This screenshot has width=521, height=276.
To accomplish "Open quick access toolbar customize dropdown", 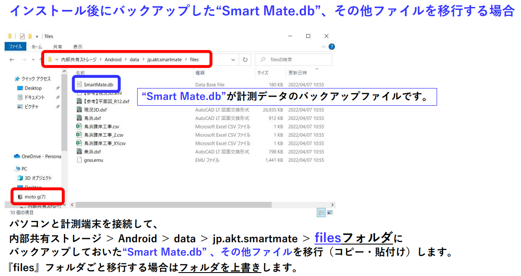I will [x=37, y=36].
